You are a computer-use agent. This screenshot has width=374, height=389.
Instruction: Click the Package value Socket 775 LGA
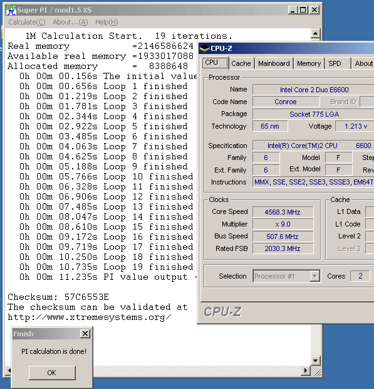314,114
